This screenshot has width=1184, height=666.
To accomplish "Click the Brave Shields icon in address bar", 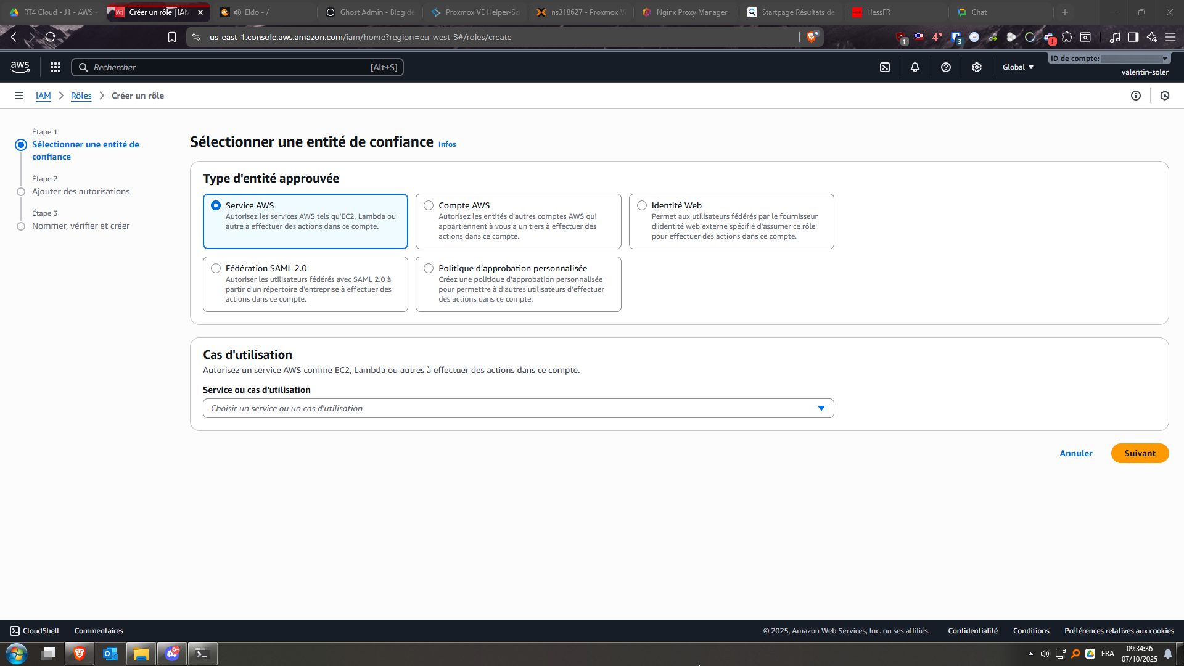I will [812, 37].
